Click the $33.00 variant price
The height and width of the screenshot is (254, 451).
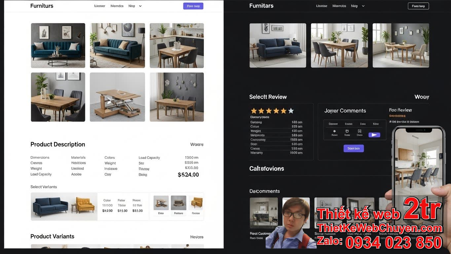137,211
